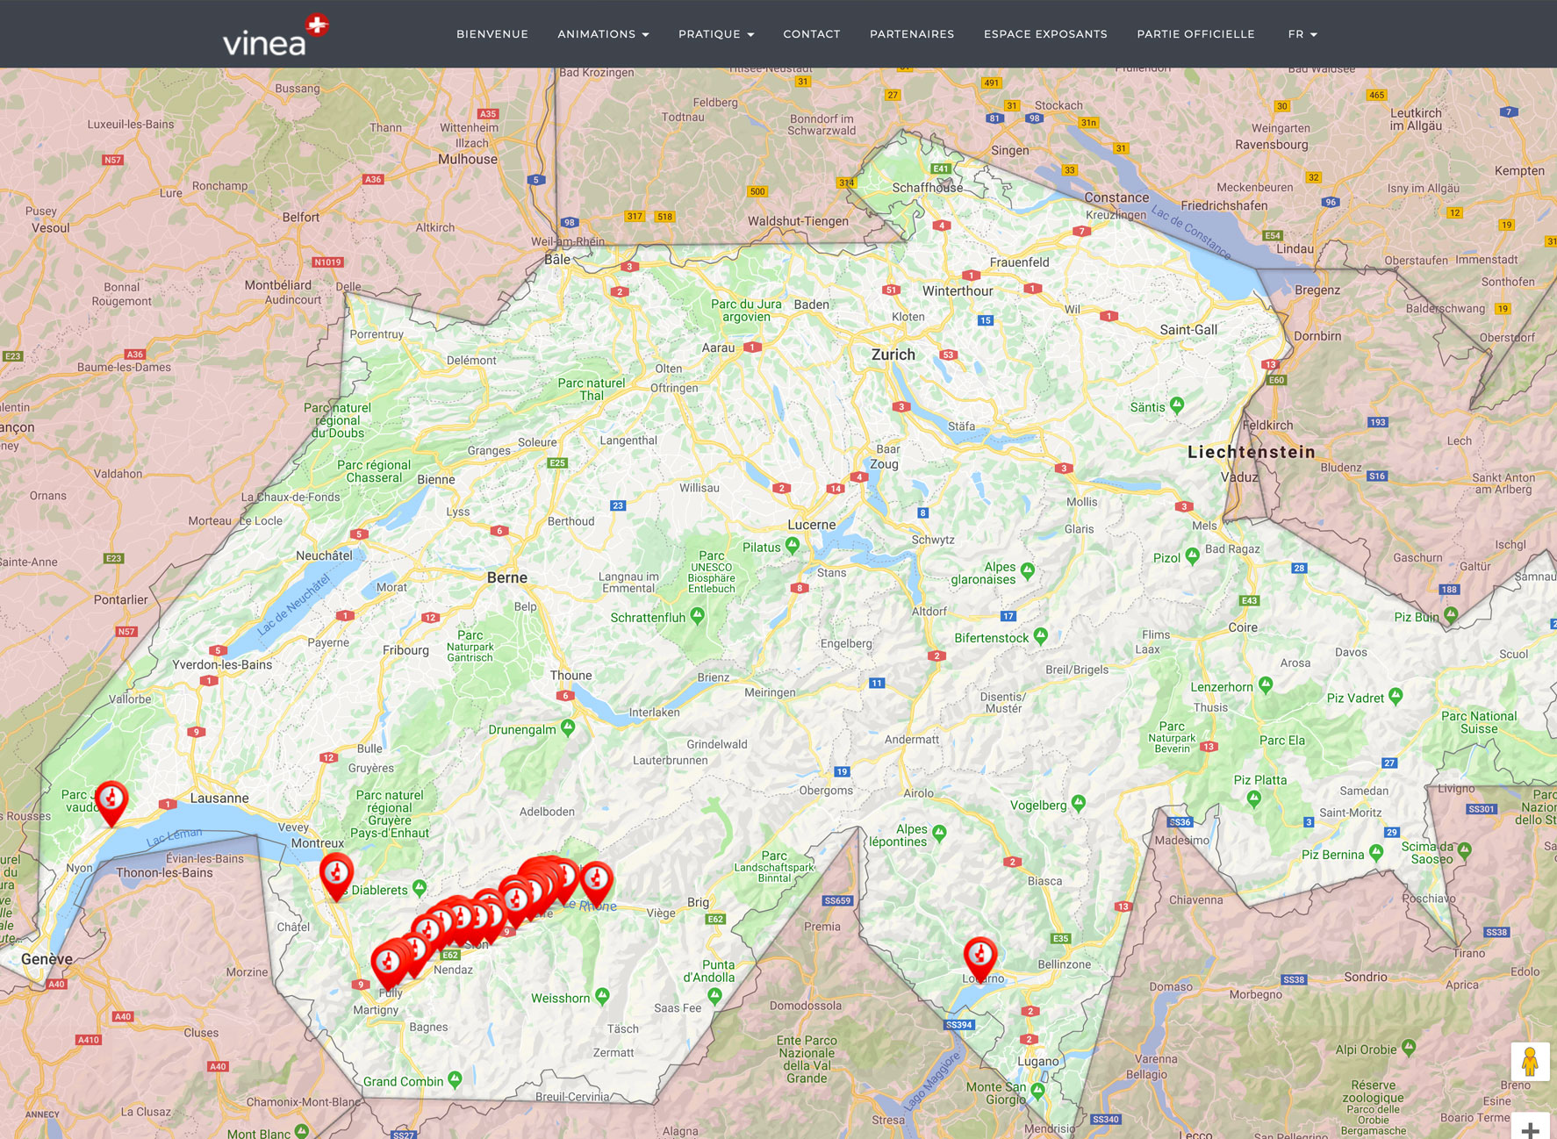
Task: Select the easternmost wine marker on Le Rhône
Action: (597, 880)
